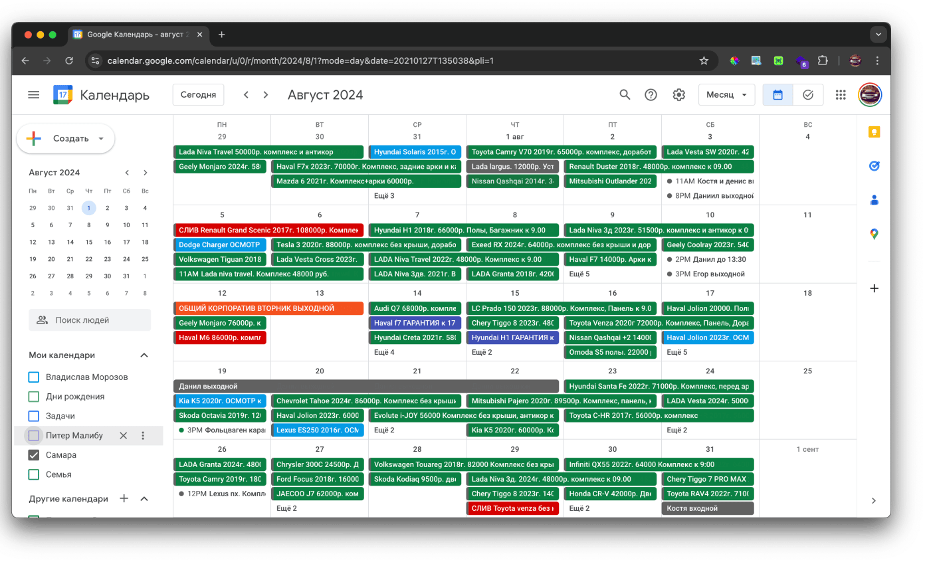Open ОБЩИЙ КОРПОРАТИВ ВТОРНИК ВЫХОДНОЙ event

[x=268, y=308]
